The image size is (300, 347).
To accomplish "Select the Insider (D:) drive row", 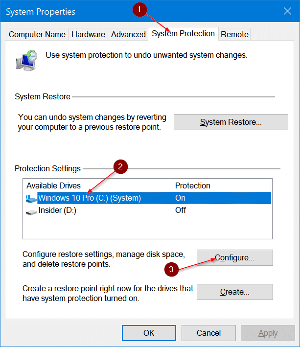I will pyautogui.click(x=147, y=210).
